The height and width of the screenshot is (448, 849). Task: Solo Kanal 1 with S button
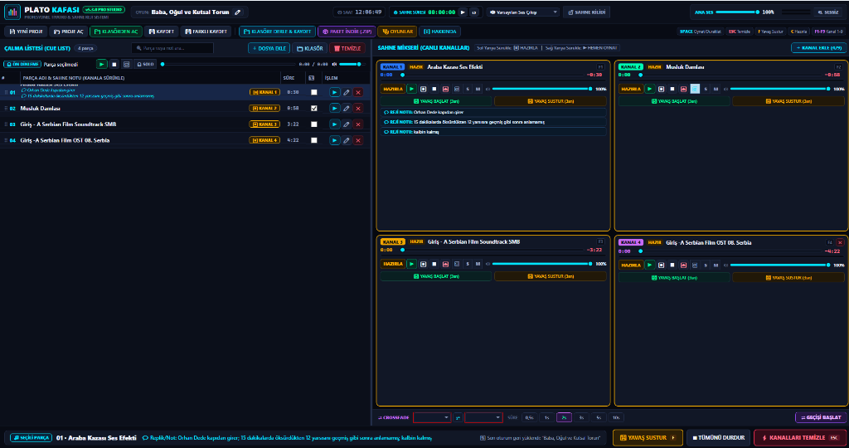coord(468,89)
